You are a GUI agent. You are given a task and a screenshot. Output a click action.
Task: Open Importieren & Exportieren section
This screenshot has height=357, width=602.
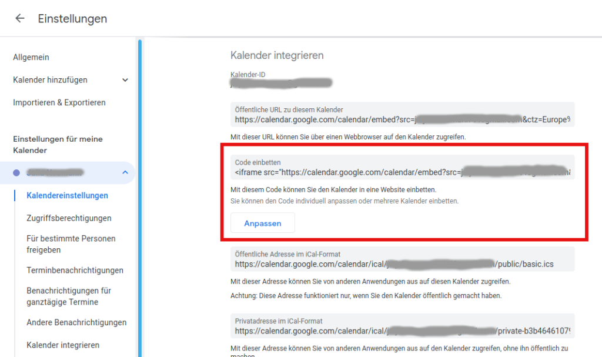pos(59,102)
